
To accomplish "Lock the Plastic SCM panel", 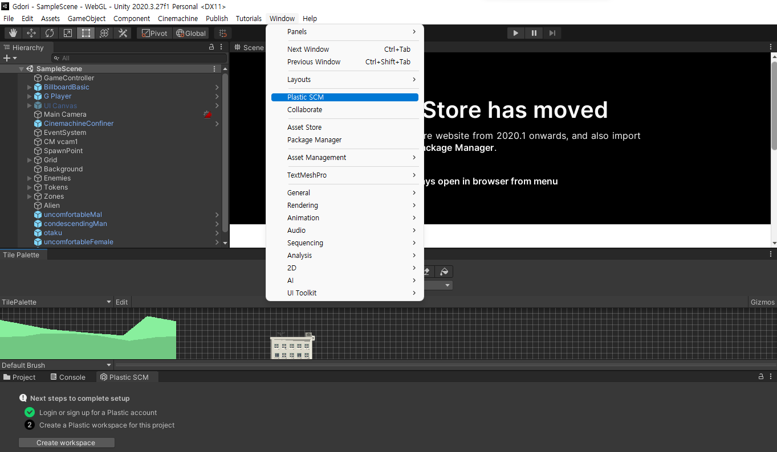I will 760,377.
